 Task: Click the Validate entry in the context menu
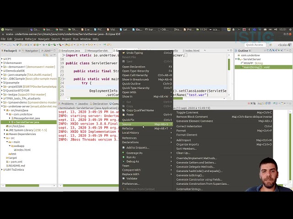[131, 178]
